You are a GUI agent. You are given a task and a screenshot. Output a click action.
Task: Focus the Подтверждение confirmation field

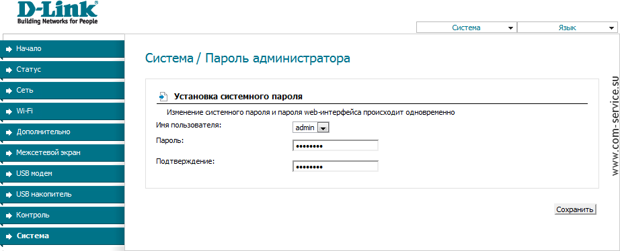click(x=336, y=166)
